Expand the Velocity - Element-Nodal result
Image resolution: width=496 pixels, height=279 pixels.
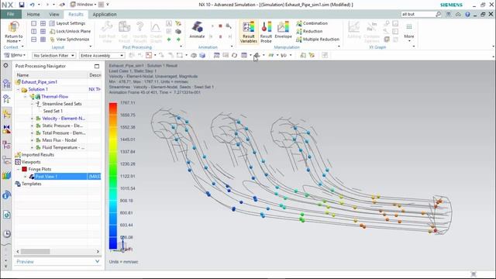click(32, 119)
